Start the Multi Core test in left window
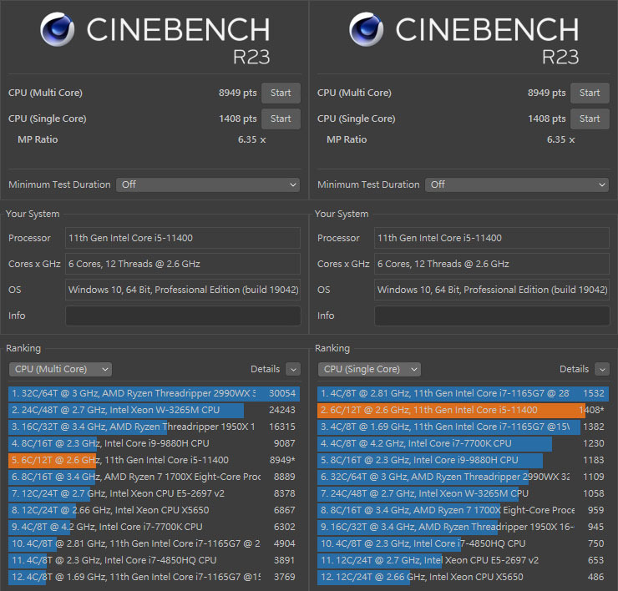This screenshot has width=618, height=591. point(281,93)
